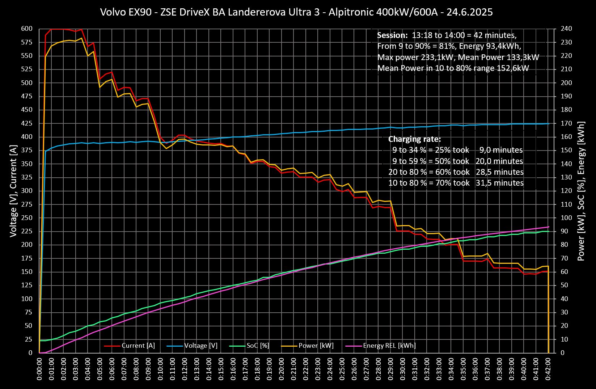Click the 425 label on left axis
The height and width of the screenshot is (389, 596).
27,123
